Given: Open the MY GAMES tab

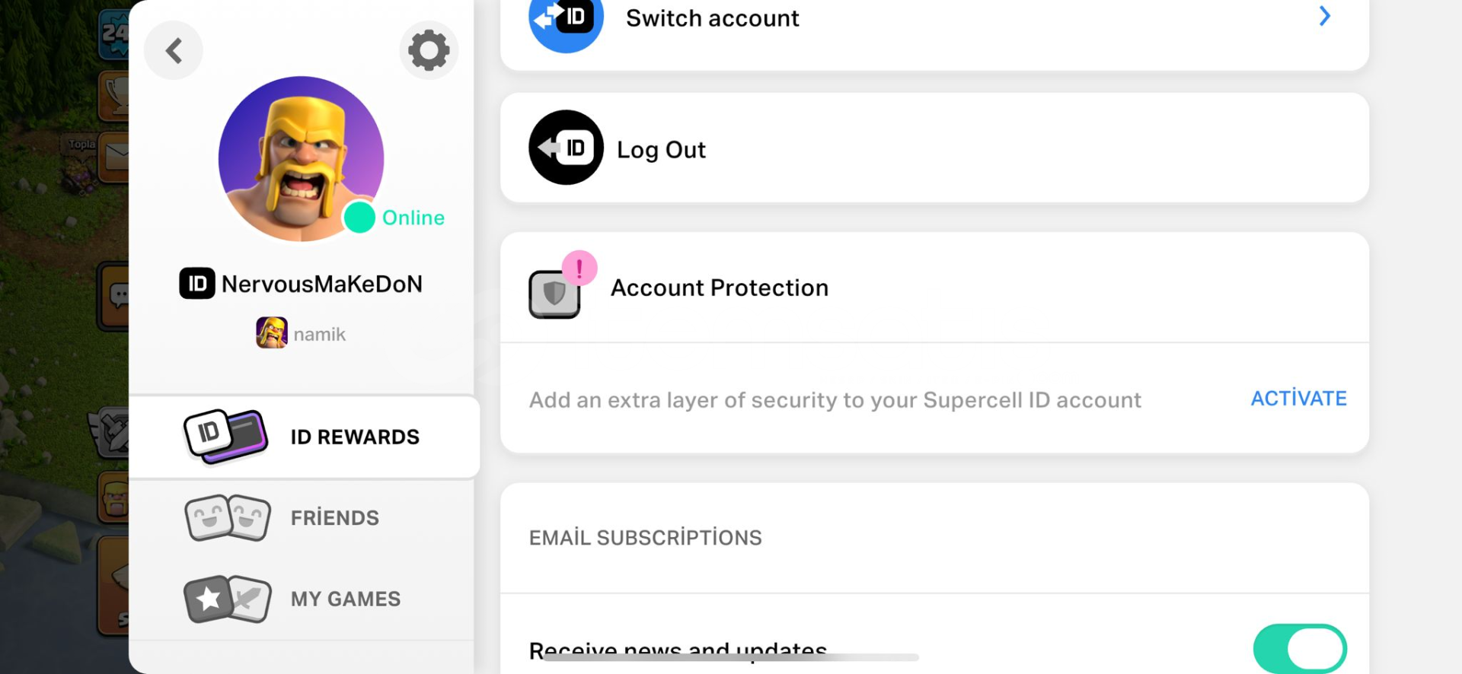Looking at the screenshot, I should [346, 599].
